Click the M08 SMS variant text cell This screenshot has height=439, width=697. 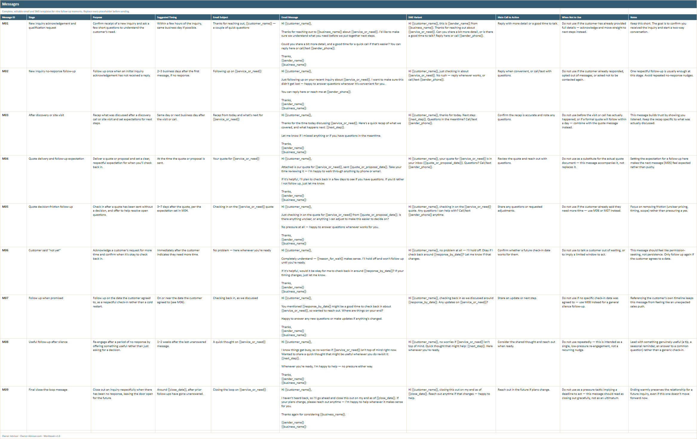click(x=451, y=362)
